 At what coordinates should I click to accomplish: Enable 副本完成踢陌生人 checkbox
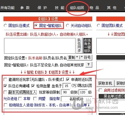point(5,92)
